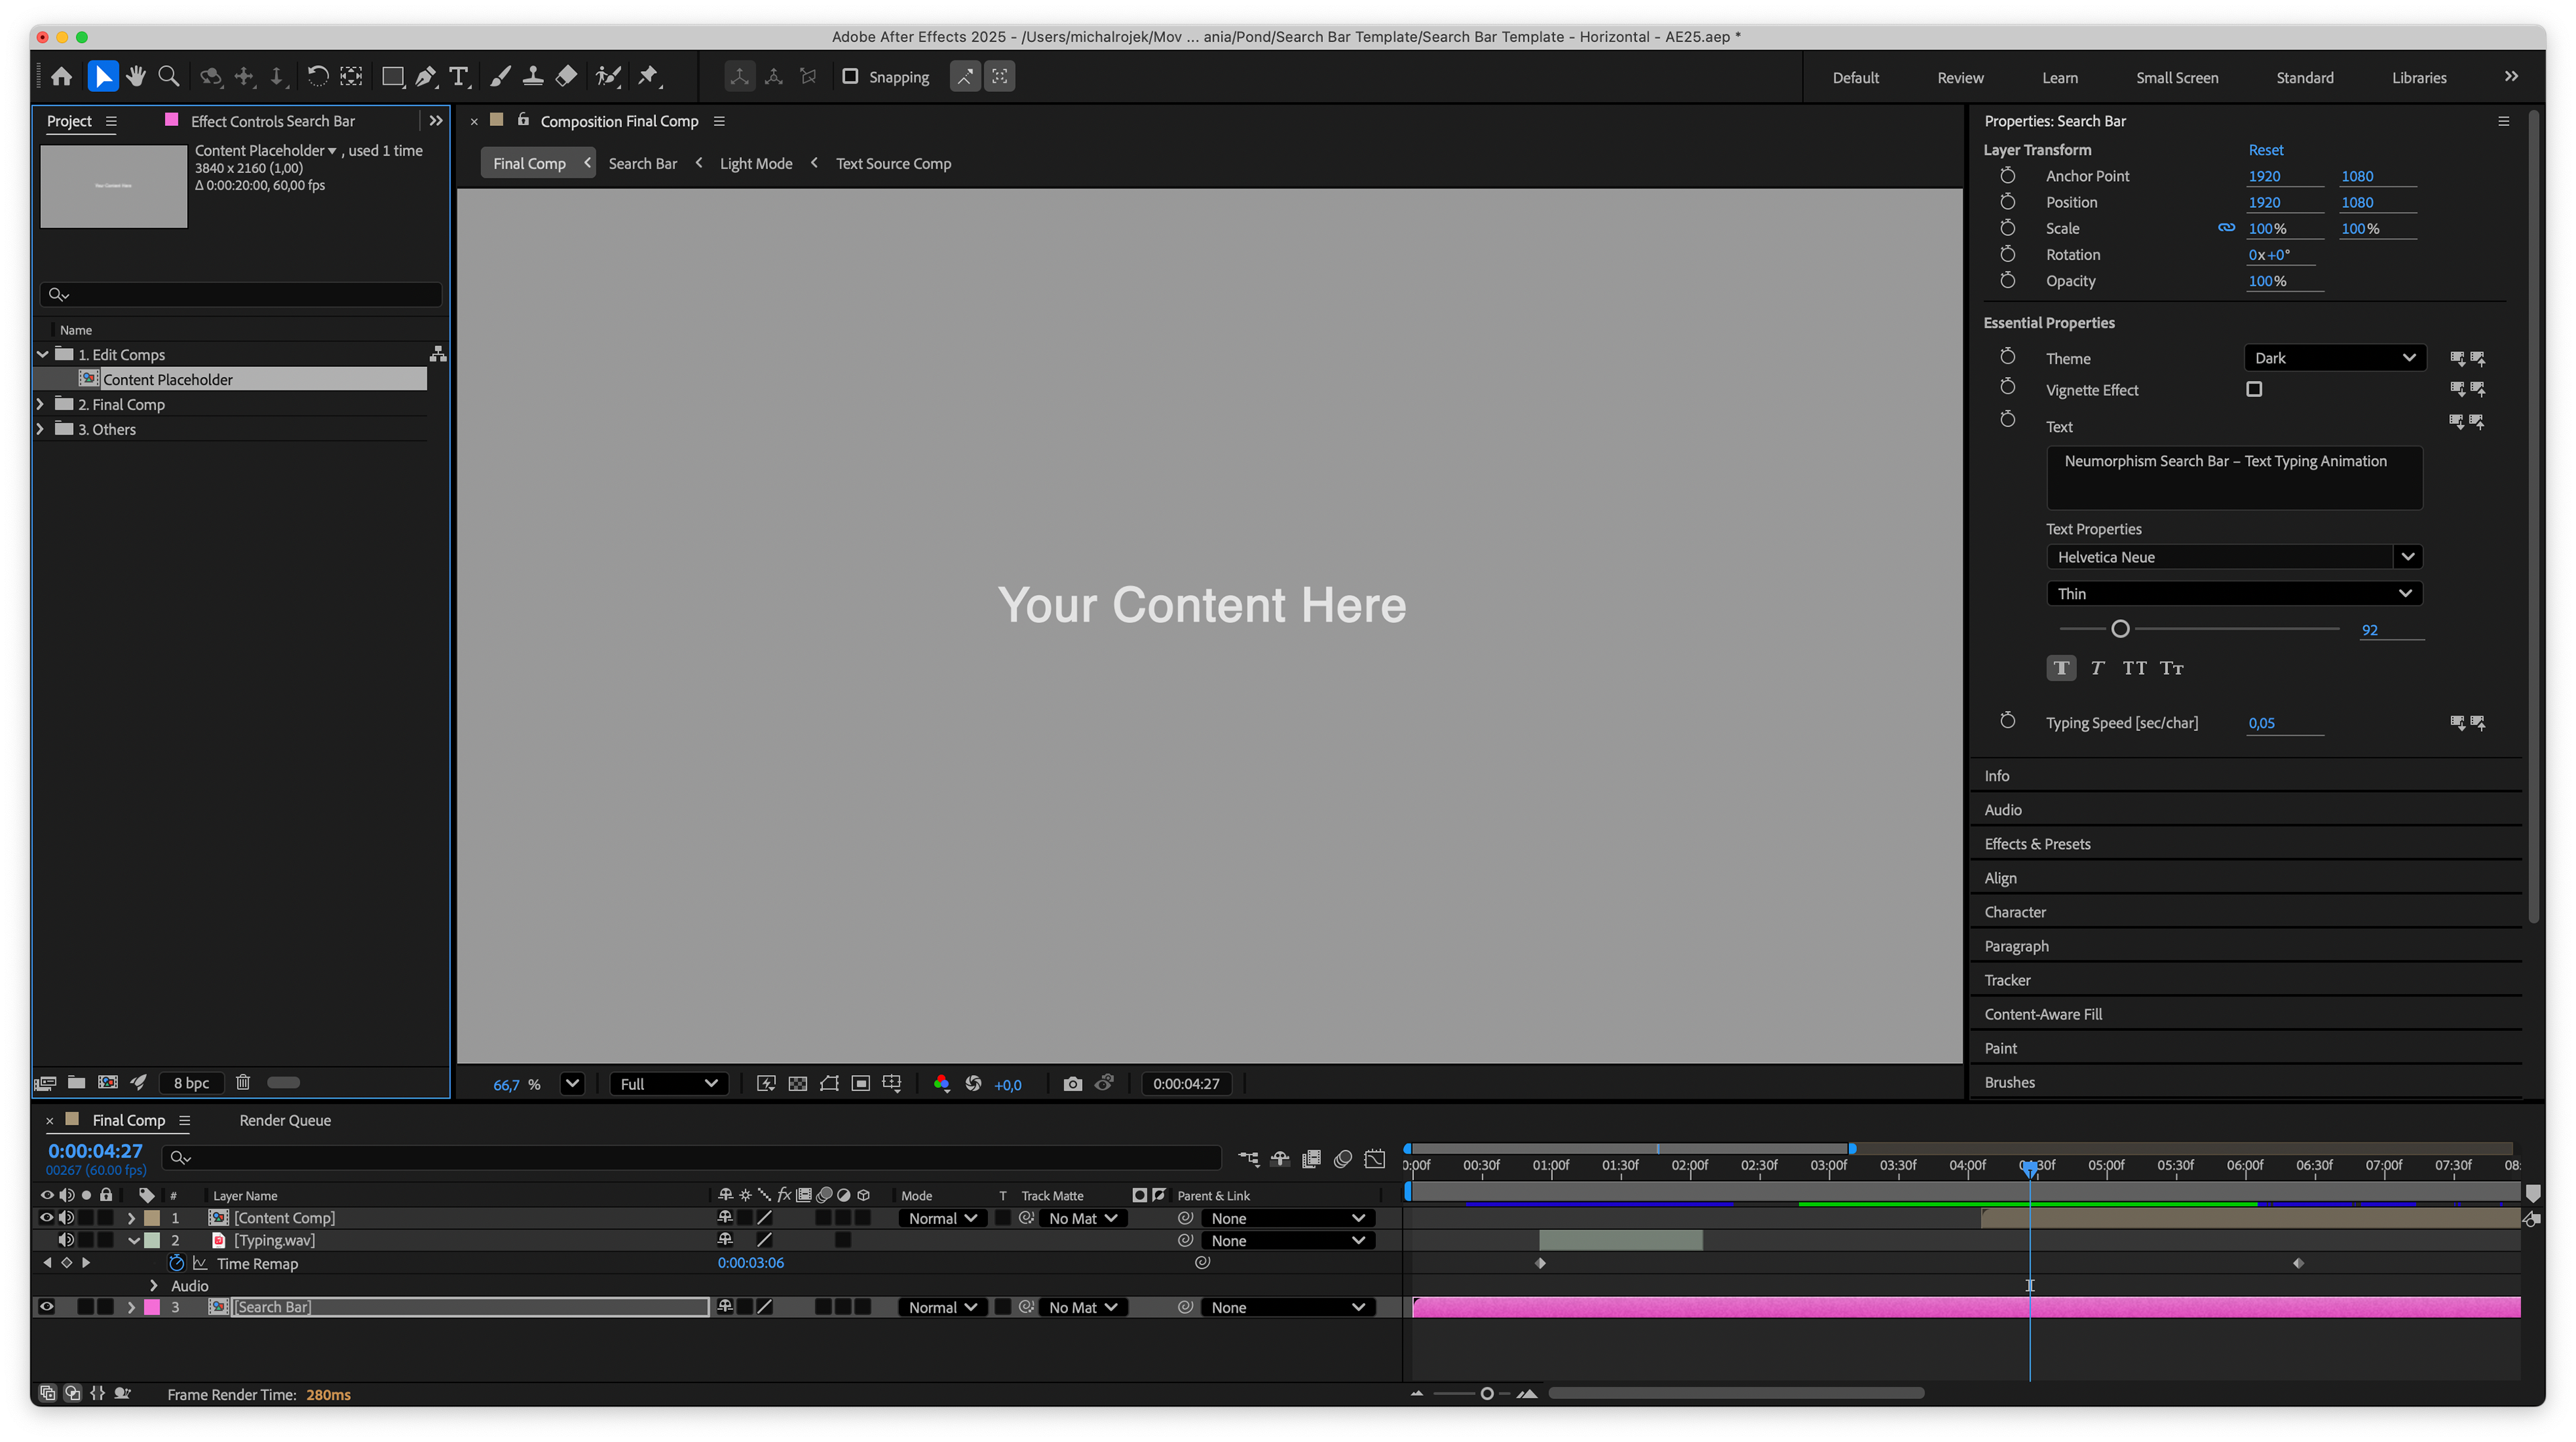Pick the Puppet Pin tool

649,77
